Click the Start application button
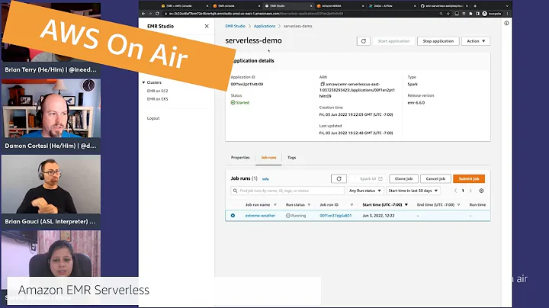This screenshot has width=549, height=308. [393, 41]
